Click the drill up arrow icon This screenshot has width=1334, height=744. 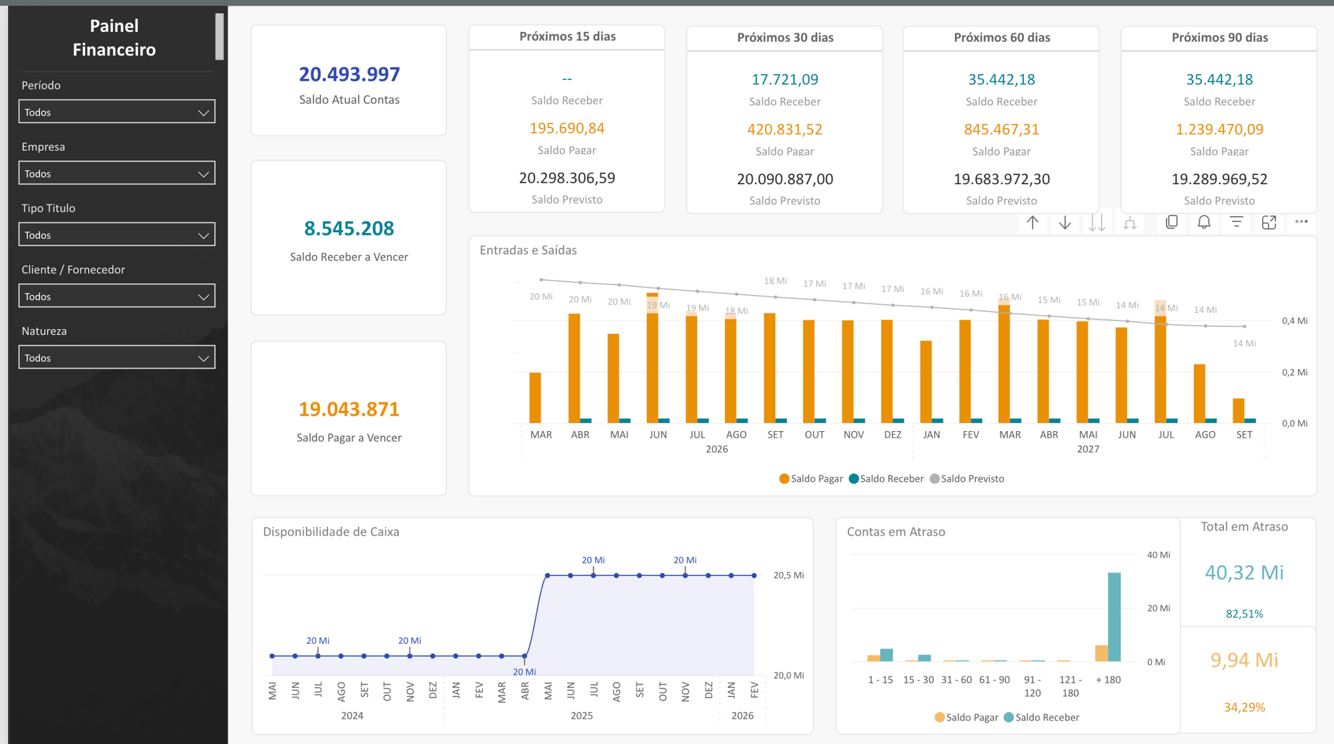(1033, 223)
